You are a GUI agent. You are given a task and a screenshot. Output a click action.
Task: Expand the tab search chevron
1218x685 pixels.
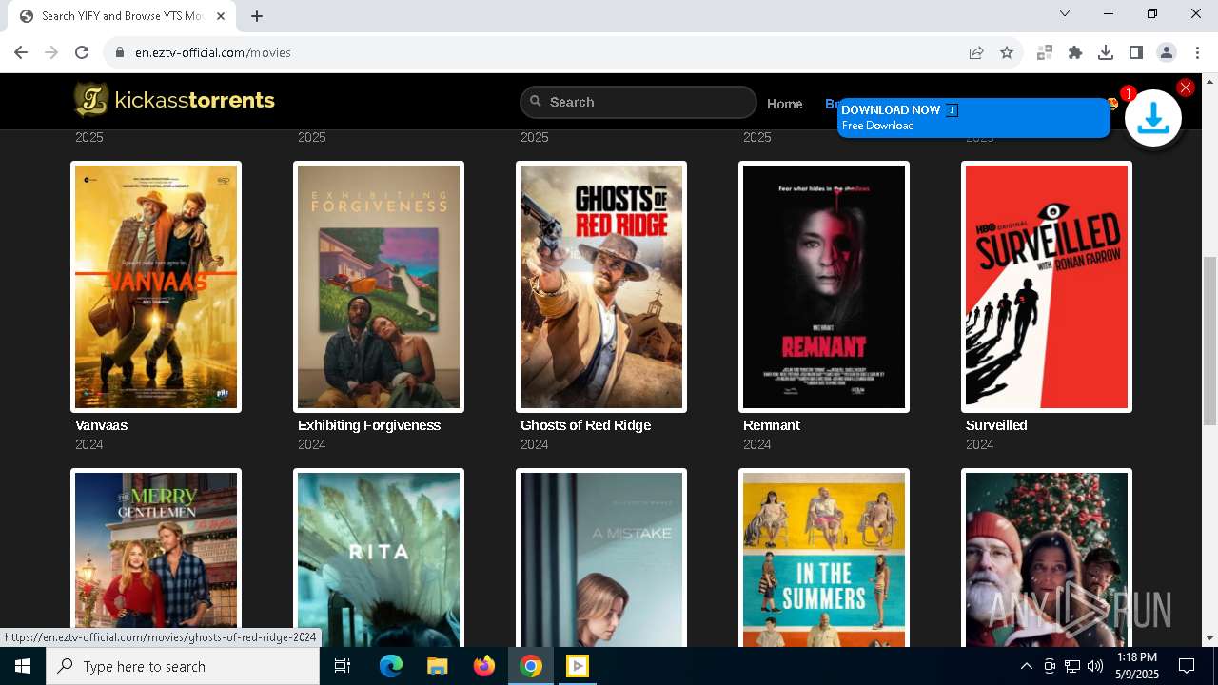pos(1065,13)
